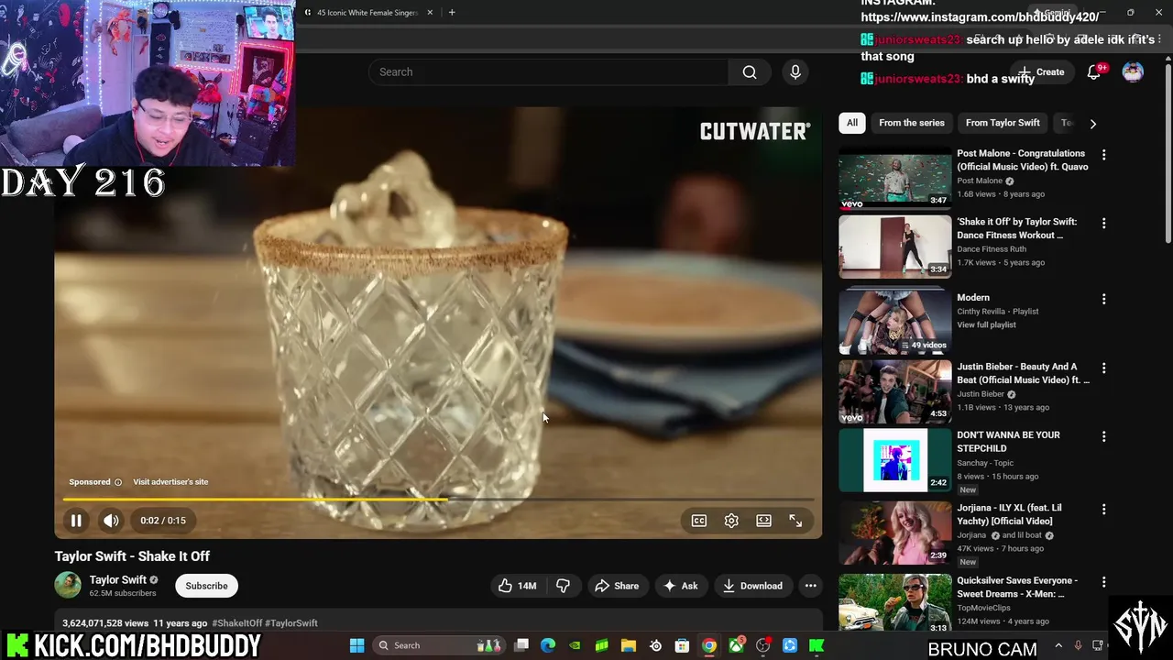Mute the video volume
Image resolution: width=1173 pixels, height=660 pixels.
coord(111,521)
